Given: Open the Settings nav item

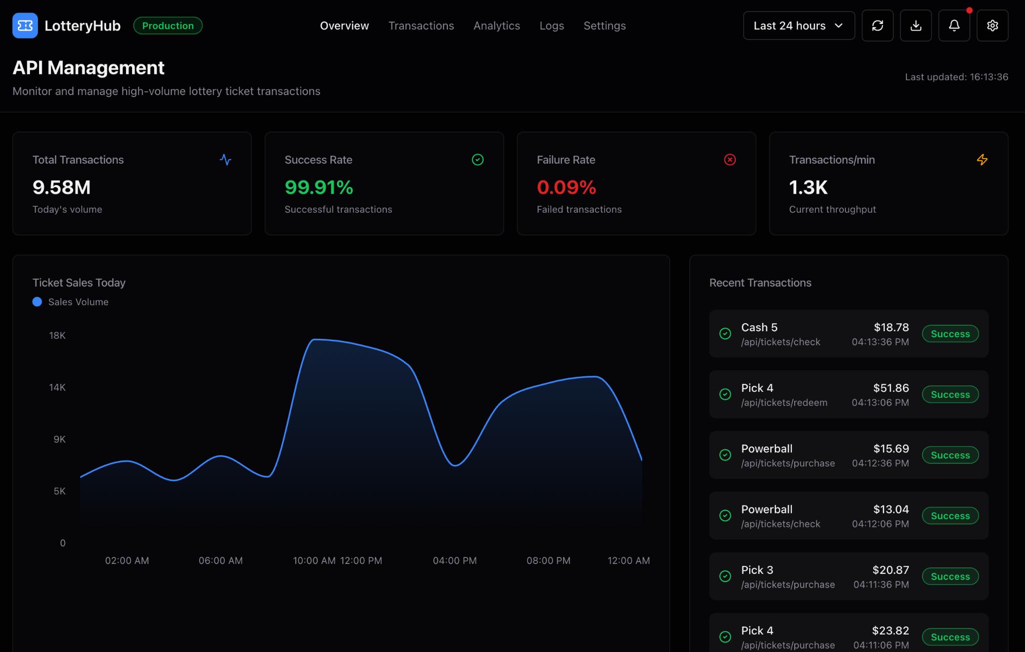Looking at the screenshot, I should pyautogui.click(x=604, y=26).
